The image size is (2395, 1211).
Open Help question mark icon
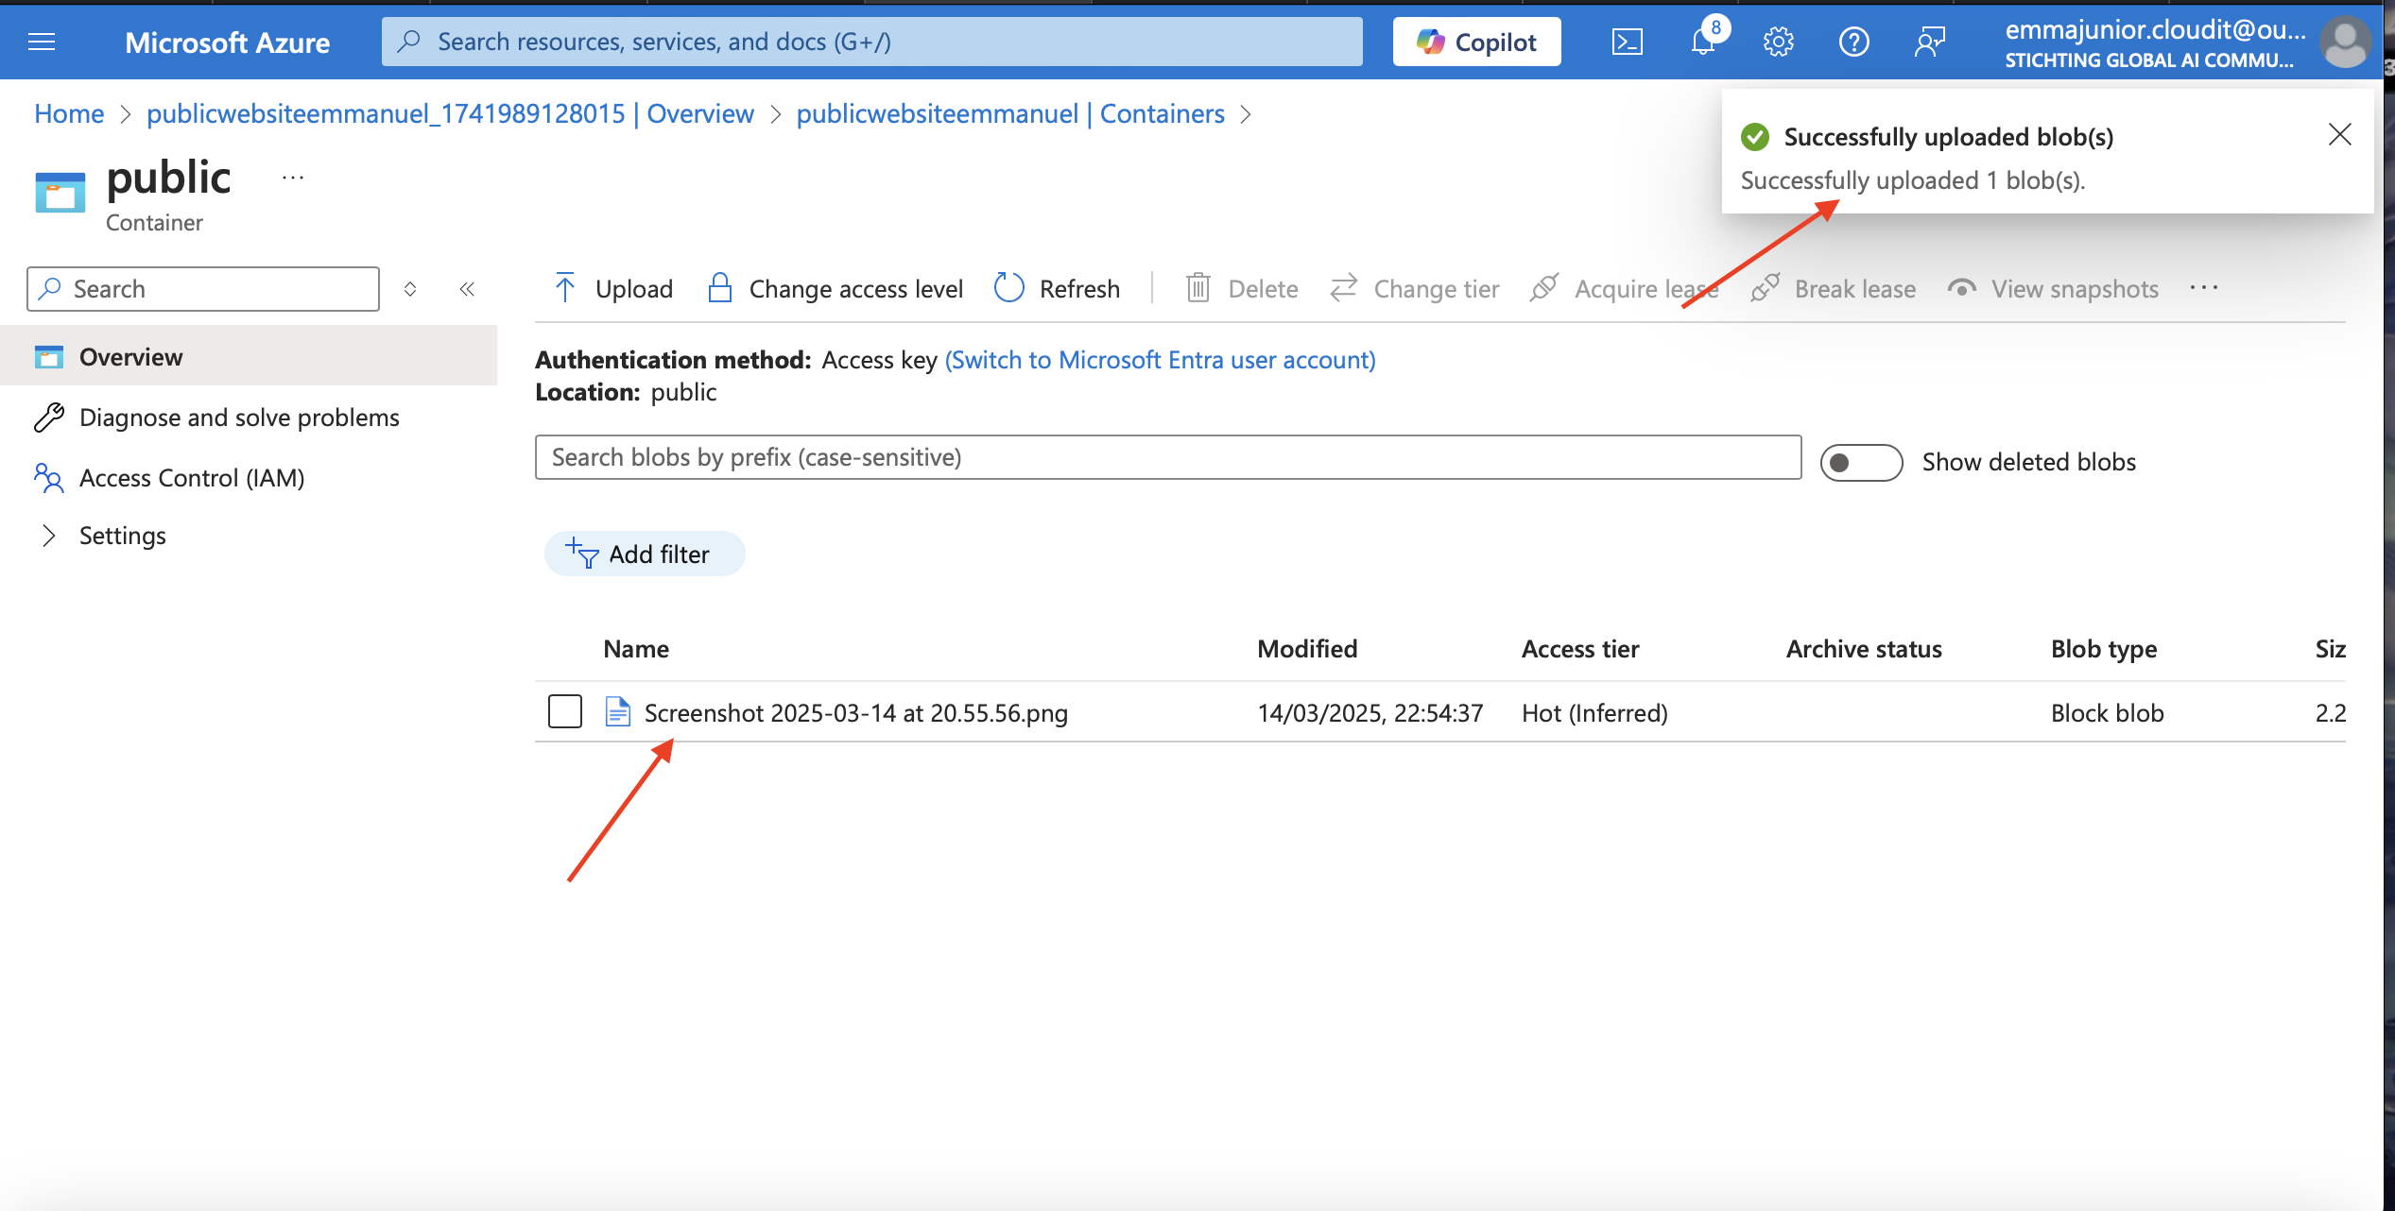tap(1853, 42)
